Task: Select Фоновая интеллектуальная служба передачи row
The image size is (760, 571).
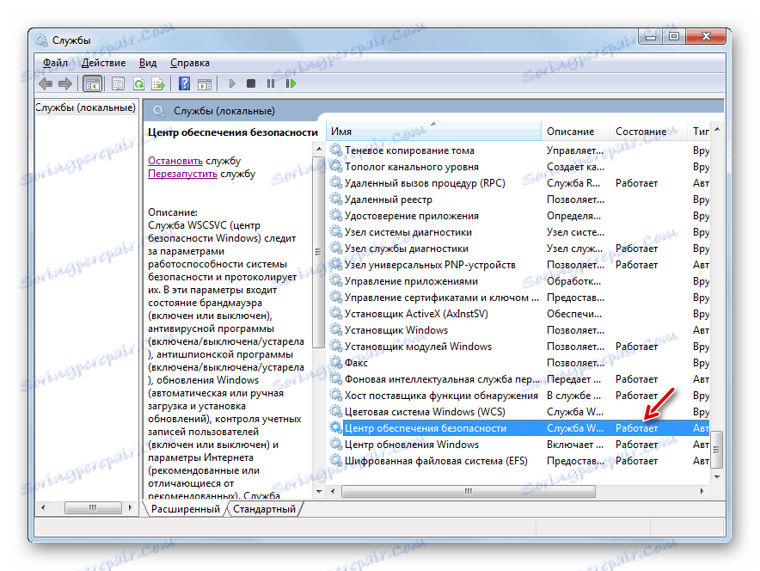Action: click(x=518, y=379)
